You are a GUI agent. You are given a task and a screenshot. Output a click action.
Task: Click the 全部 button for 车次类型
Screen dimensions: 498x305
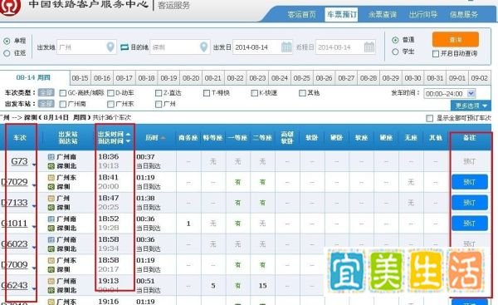(x=46, y=93)
